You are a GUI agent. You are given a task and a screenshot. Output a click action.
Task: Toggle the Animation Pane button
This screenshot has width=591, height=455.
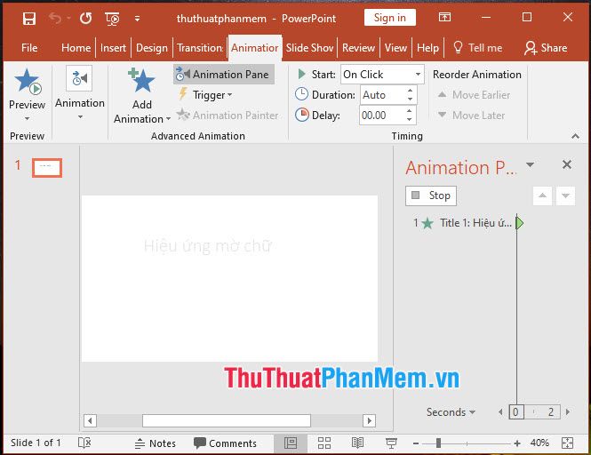(x=224, y=75)
